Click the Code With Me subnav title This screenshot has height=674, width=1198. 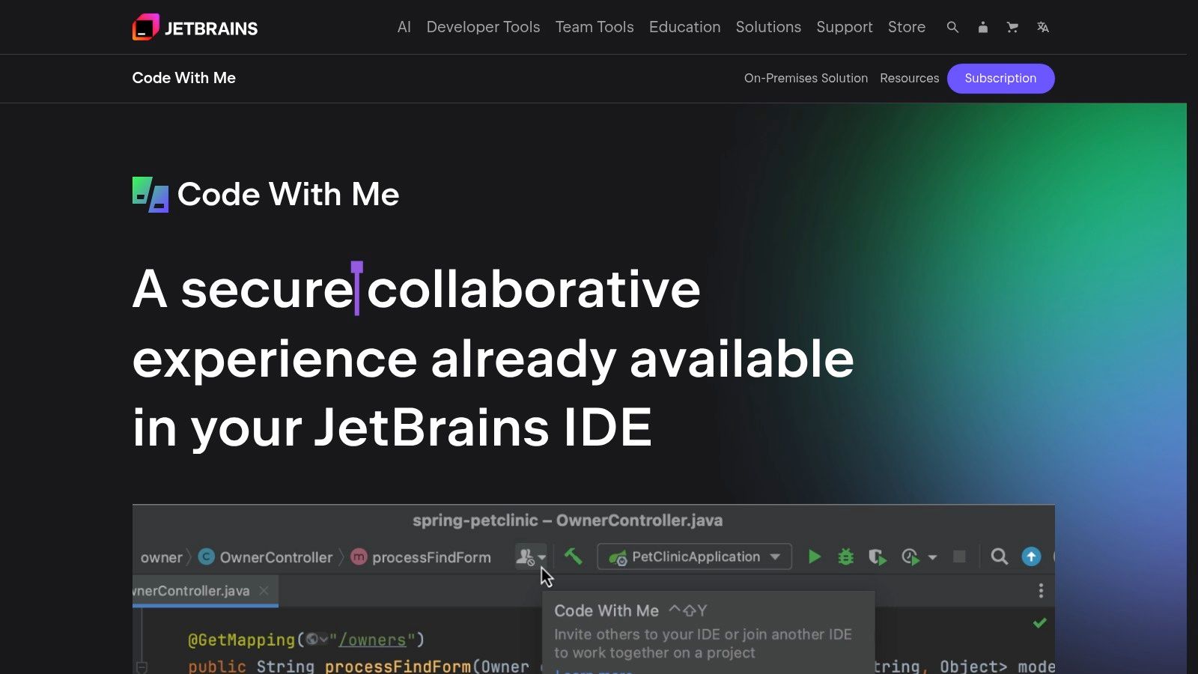click(x=184, y=78)
